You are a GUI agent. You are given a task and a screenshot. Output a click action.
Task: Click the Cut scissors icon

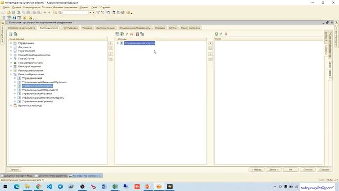tap(19, 13)
